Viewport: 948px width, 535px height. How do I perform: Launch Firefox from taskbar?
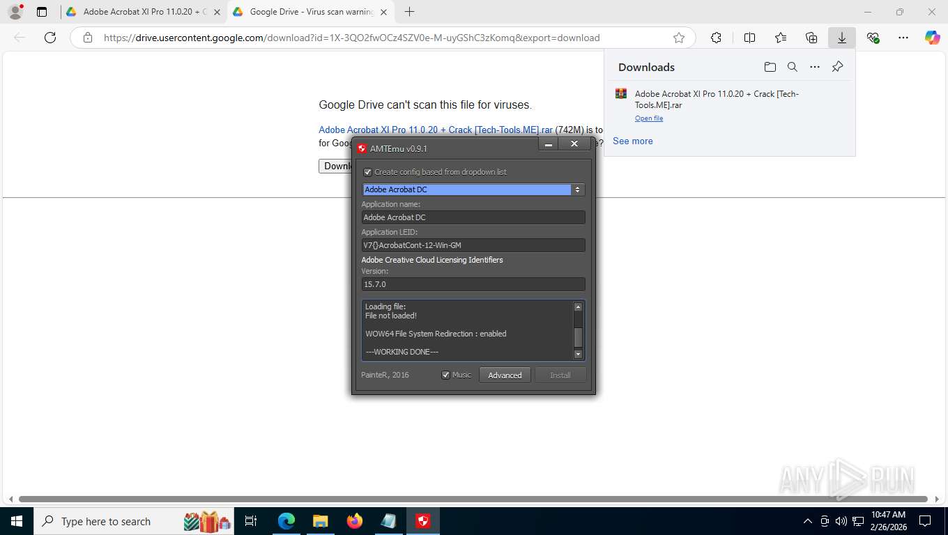[354, 521]
